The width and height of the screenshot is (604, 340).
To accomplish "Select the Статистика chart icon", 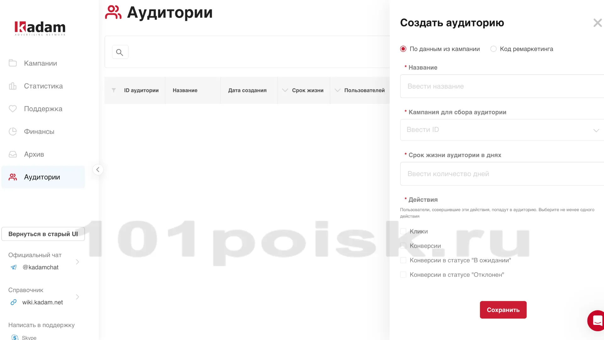I will point(13,86).
